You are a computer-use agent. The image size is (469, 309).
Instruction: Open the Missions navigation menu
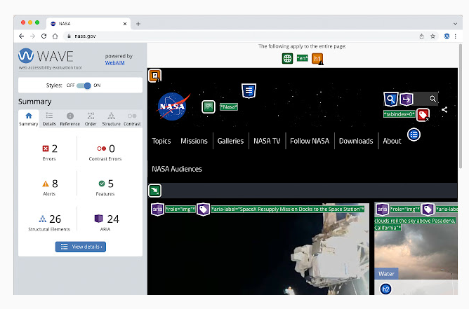194,141
